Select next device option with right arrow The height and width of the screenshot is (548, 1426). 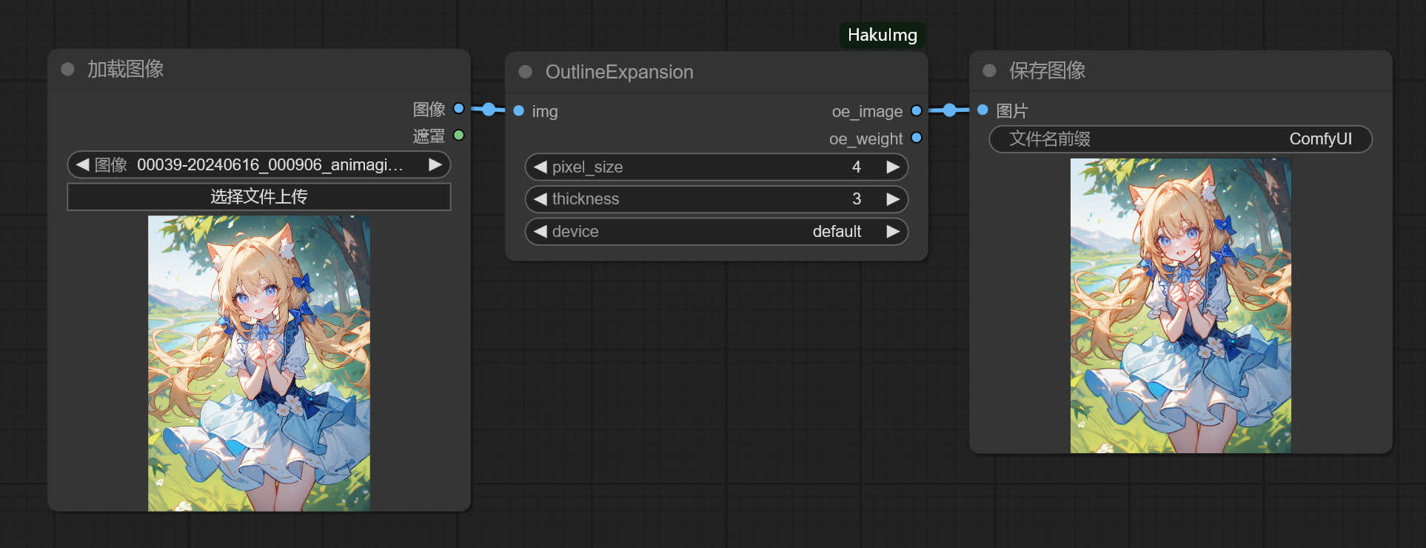pos(894,231)
